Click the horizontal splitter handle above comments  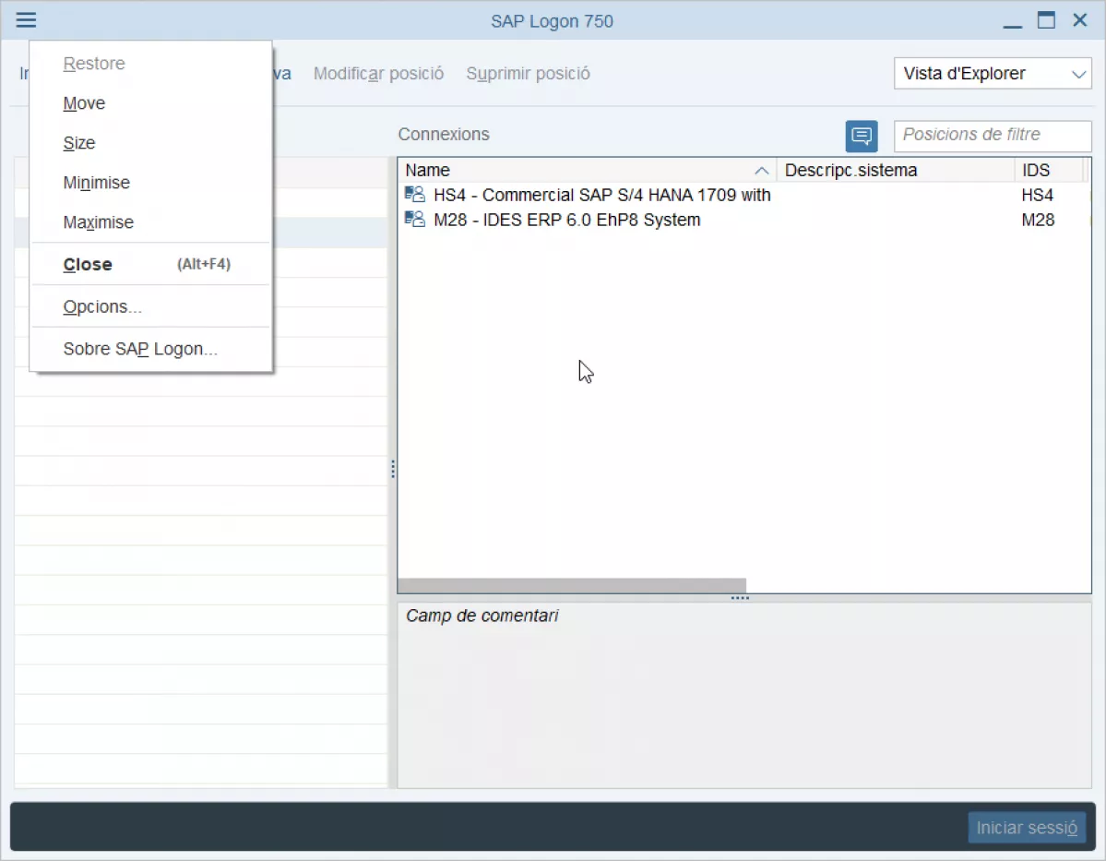pos(740,598)
